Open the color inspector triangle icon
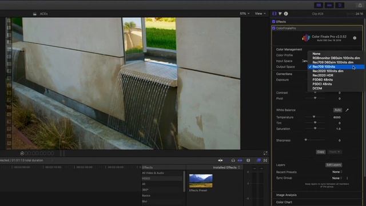The width and height of the screenshot is (366, 206). pyautogui.click(x=280, y=14)
